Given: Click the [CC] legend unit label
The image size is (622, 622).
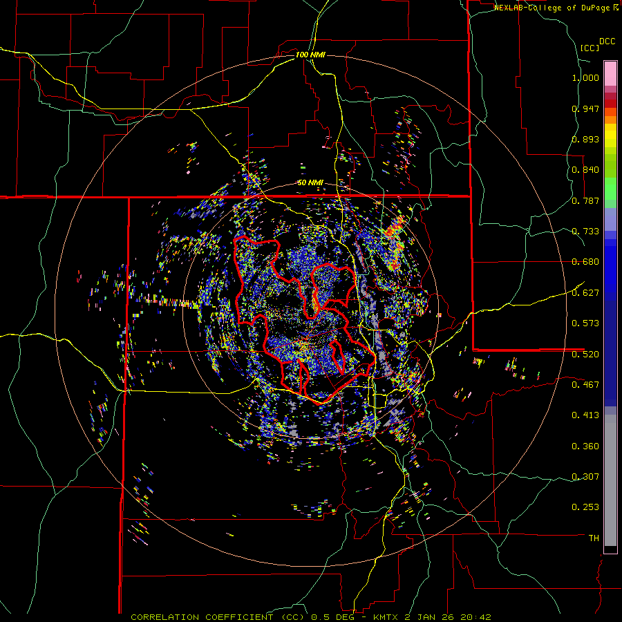Looking at the screenshot, I should click(x=590, y=48).
